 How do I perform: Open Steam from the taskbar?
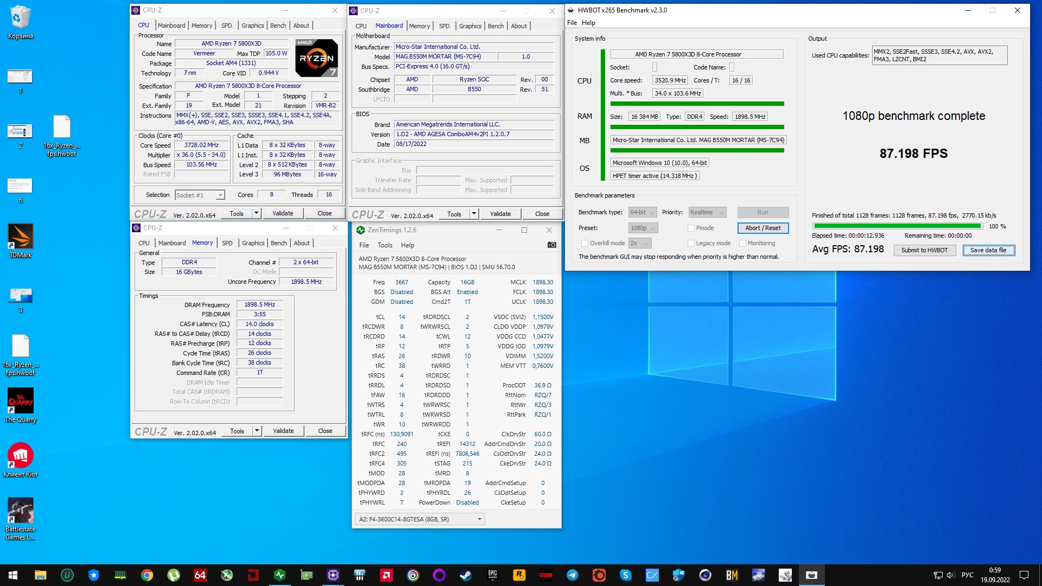coord(466,575)
